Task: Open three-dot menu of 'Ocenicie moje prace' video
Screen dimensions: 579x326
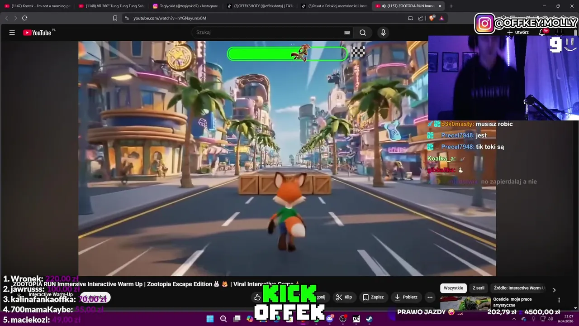Action: (559, 300)
